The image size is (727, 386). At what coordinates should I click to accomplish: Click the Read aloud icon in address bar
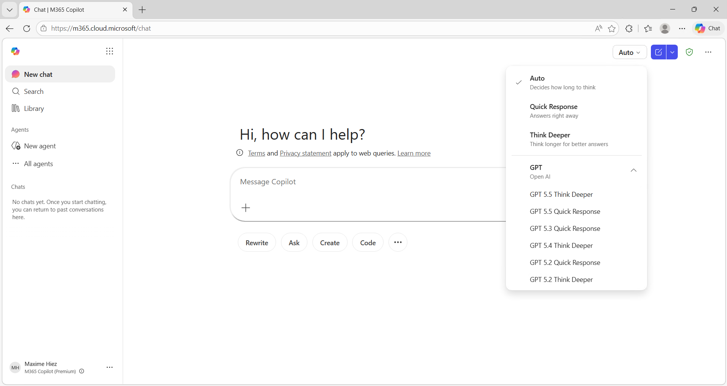pyautogui.click(x=598, y=28)
